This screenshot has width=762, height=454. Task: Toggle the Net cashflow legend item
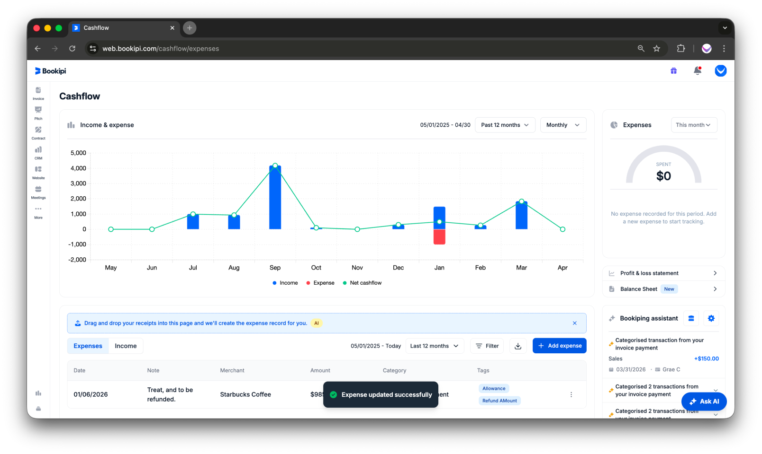click(x=362, y=282)
